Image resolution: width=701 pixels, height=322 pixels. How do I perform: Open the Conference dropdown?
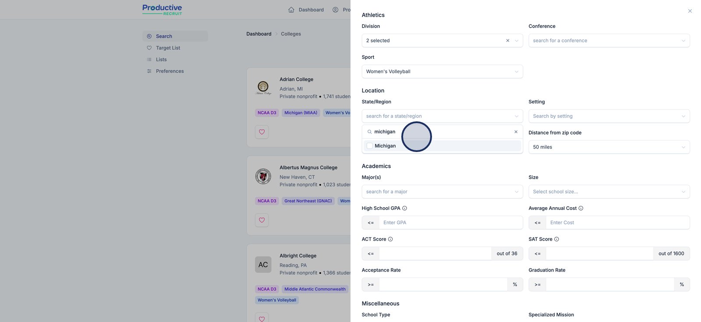(609, 41)
